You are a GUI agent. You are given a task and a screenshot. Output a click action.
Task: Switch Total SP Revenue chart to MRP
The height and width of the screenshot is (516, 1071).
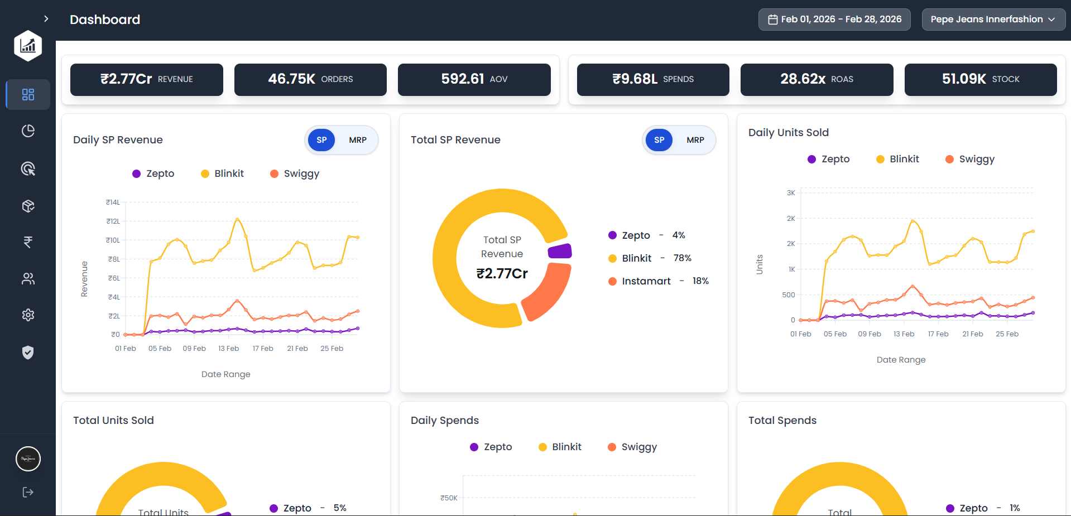(695, 140)
